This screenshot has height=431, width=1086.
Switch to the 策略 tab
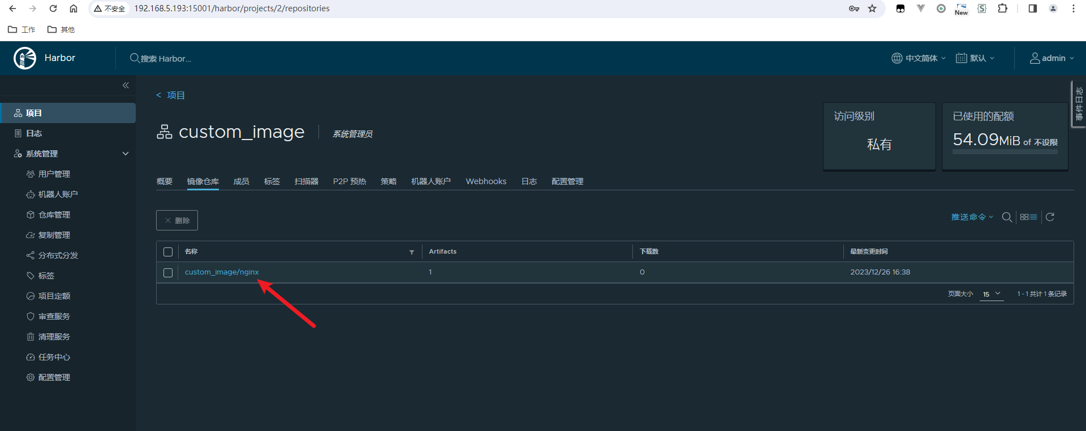[389, 181]
